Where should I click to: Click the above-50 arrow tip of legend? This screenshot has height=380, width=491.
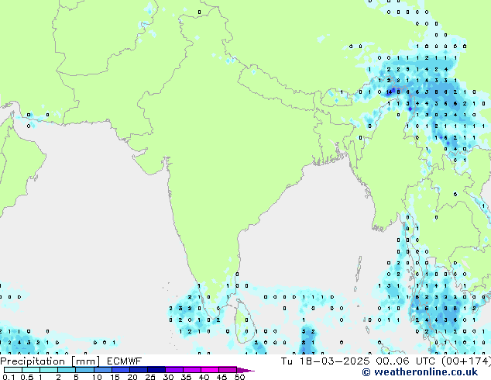[x=245, y=370]
